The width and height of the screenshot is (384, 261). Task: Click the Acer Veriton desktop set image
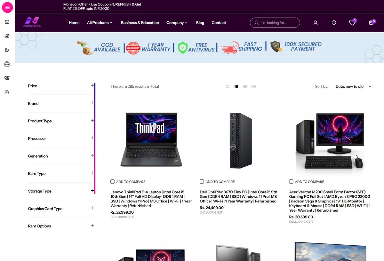(x=330, y=140)
